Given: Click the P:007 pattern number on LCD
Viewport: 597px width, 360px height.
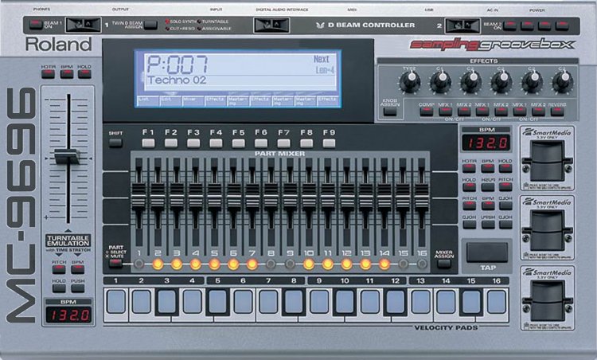Looking at the screenshot, I should click(178, 64).
